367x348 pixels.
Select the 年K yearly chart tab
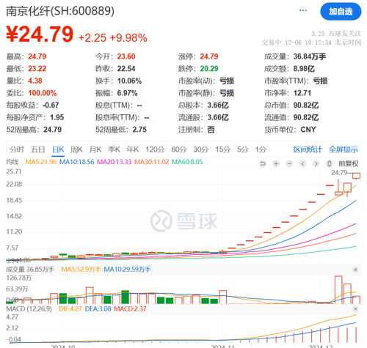(x=133, y=149)
